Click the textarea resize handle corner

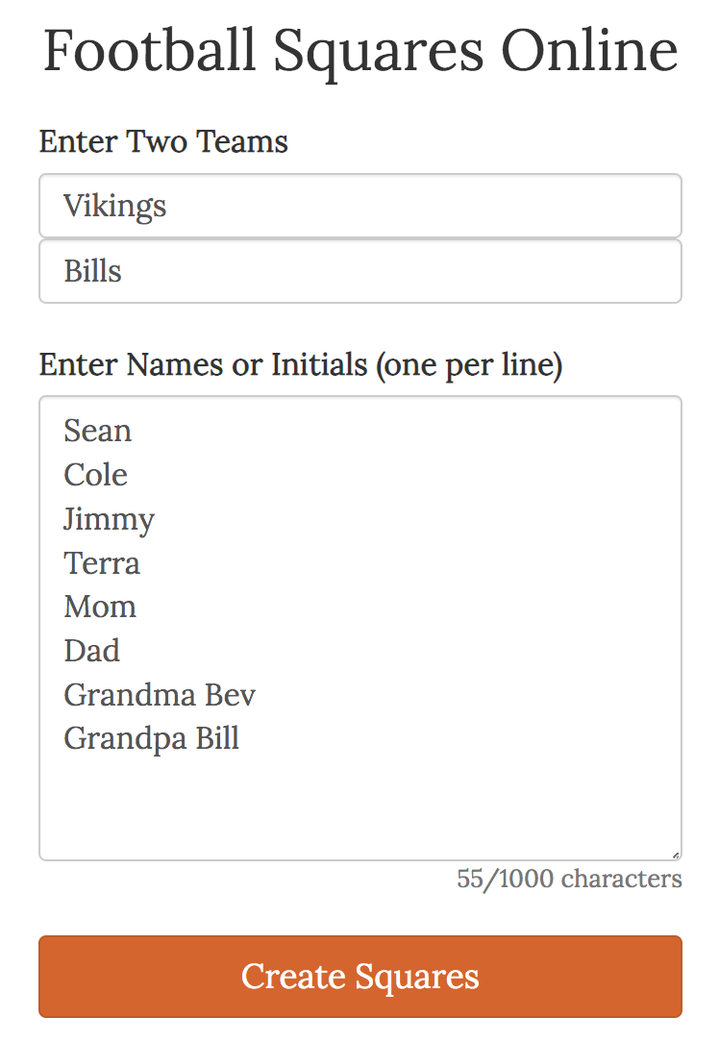[676, 855]
